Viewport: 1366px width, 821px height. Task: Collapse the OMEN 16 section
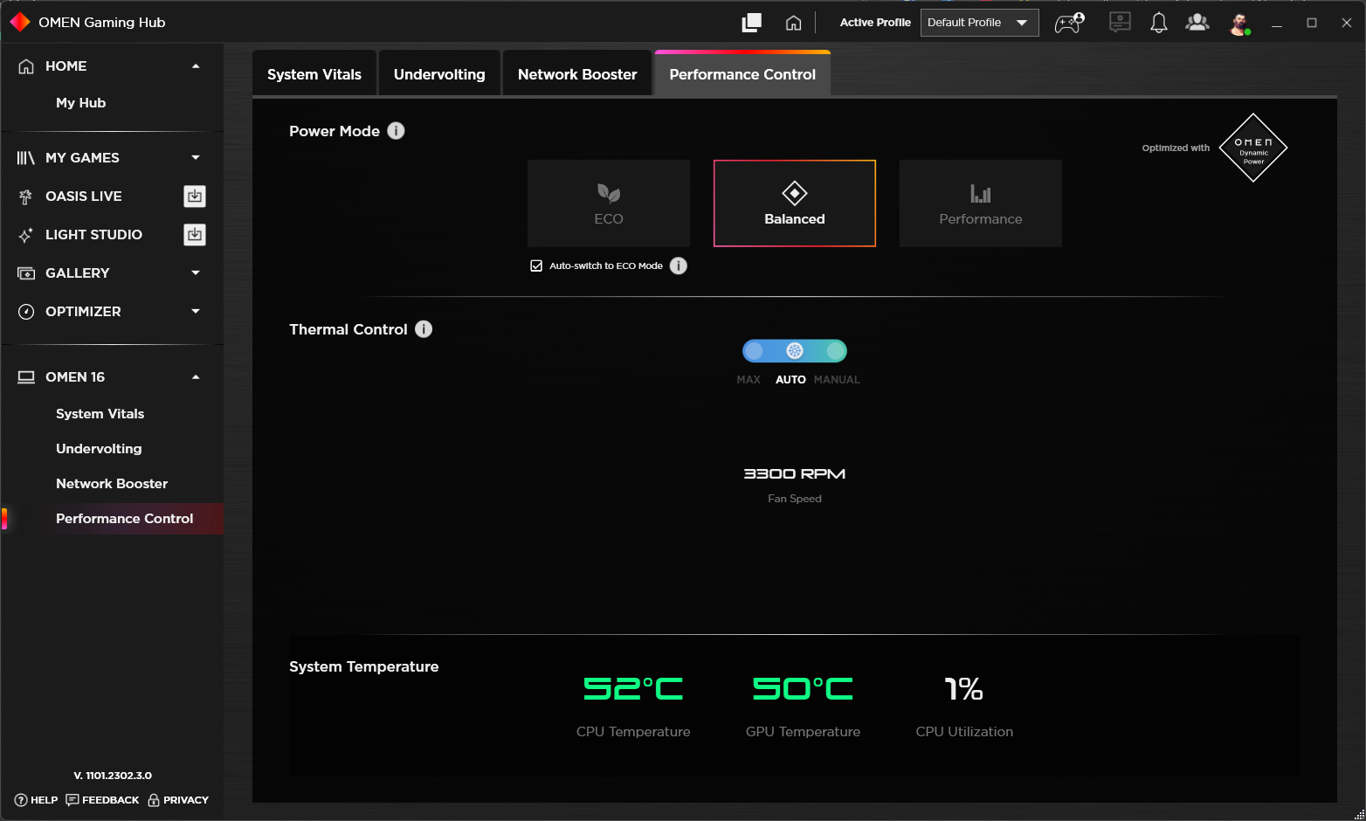(196, 376)
